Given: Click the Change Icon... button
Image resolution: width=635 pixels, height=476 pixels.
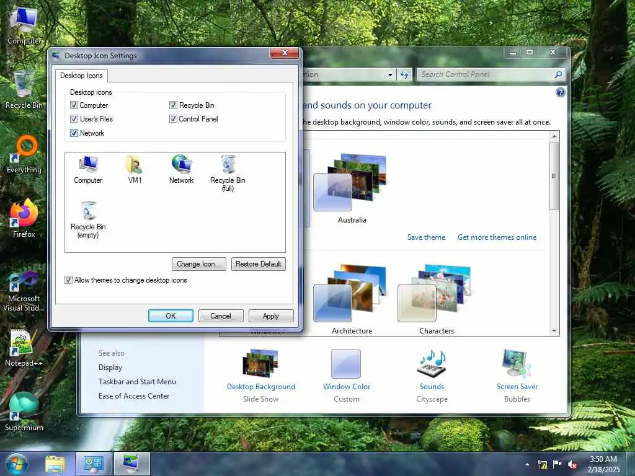Looking at the screenshot, I should [x=199, y=264].
